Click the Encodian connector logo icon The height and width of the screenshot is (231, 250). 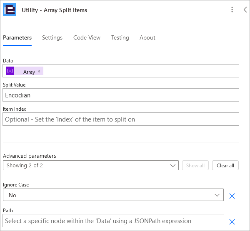[10, 10]
